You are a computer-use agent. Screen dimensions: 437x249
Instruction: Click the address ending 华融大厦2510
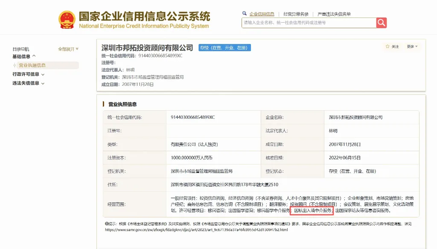click(x=224, y=185)
